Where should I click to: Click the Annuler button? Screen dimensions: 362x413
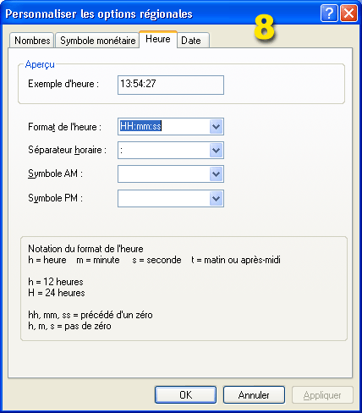tap(254, 395)
